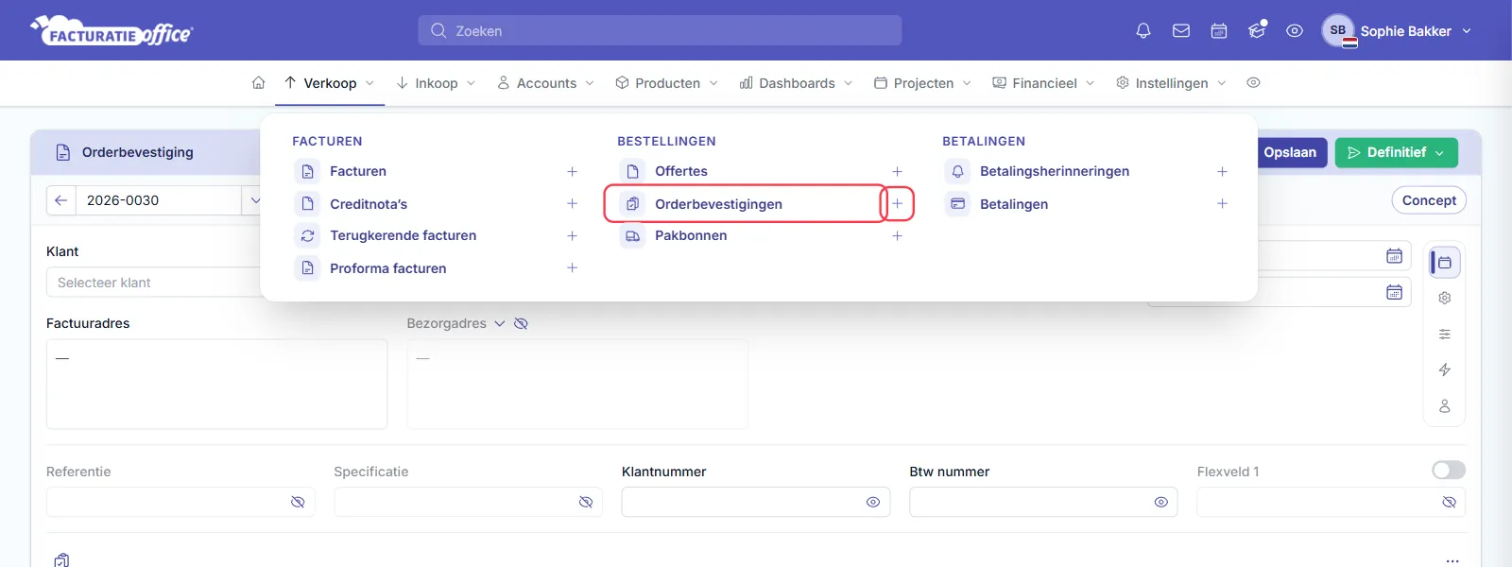
Task: Select the calendar panel icon in sidebar
Action: [1445, 263]
